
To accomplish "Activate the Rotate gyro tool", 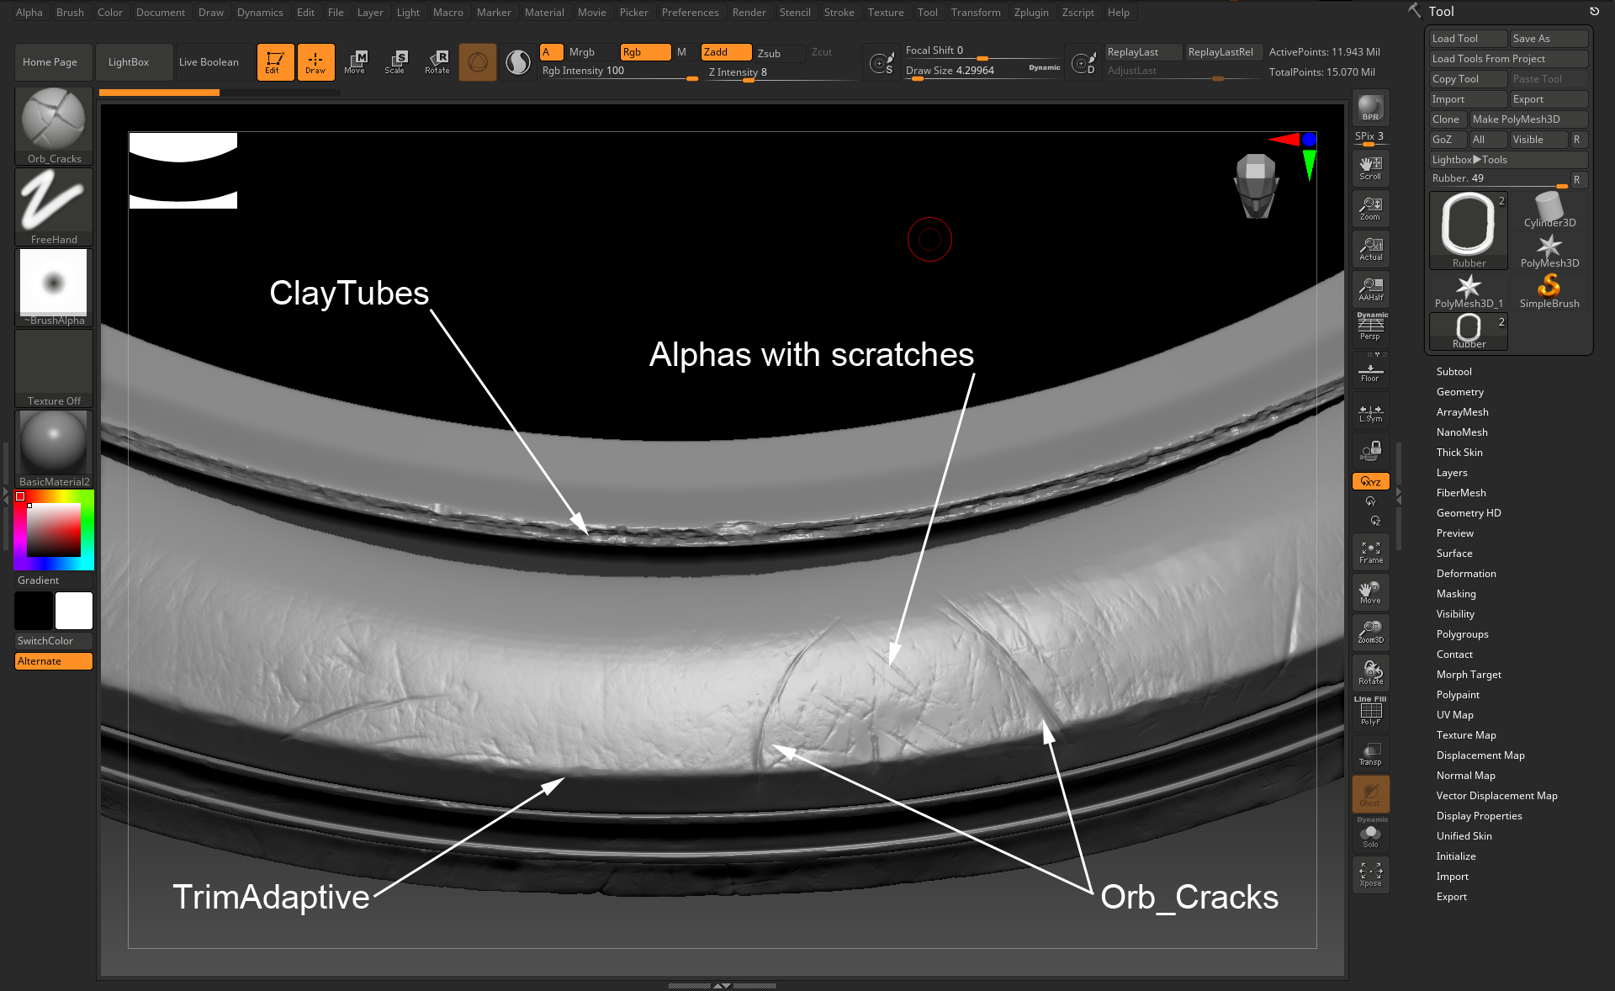I will [437, 61].
